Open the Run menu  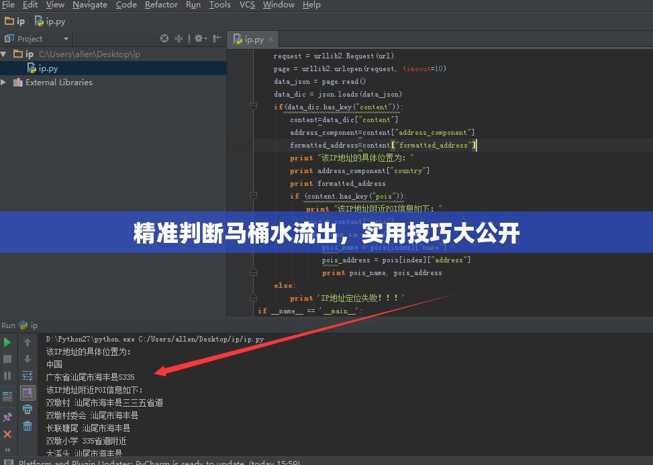pyautogui.click(x=193, y=5)
